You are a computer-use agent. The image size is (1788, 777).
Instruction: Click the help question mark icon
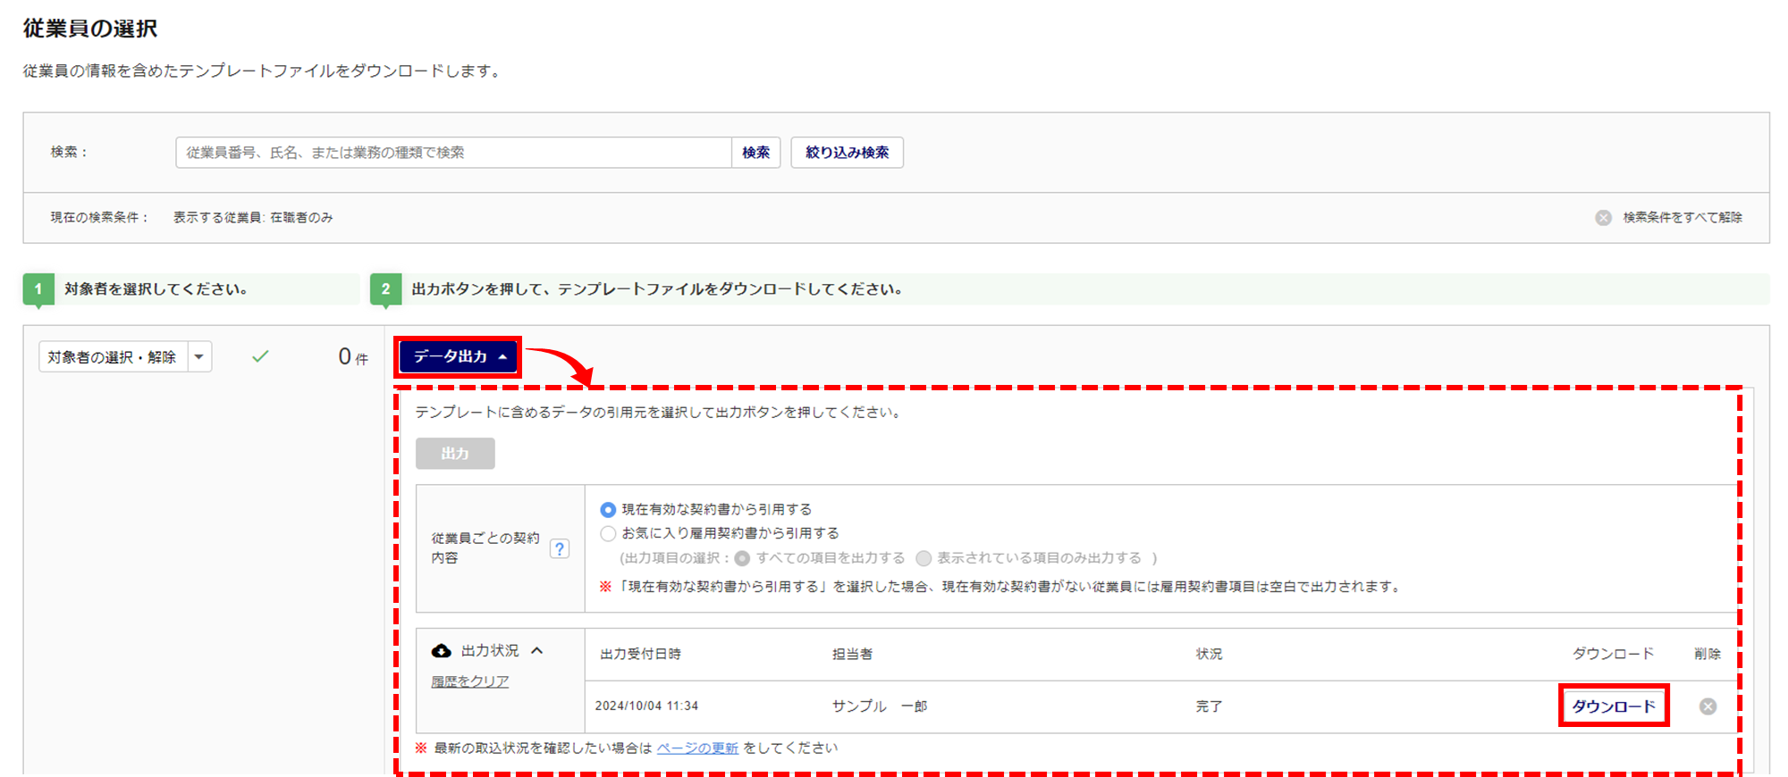coord(560,548)
